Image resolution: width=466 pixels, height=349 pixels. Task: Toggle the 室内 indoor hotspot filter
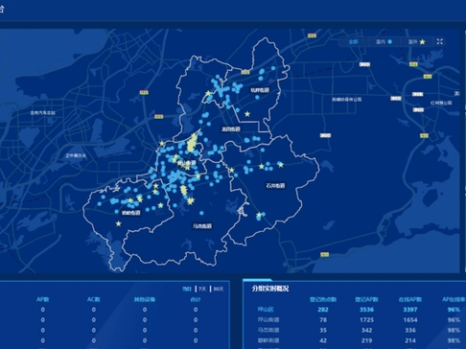(384, 42)
